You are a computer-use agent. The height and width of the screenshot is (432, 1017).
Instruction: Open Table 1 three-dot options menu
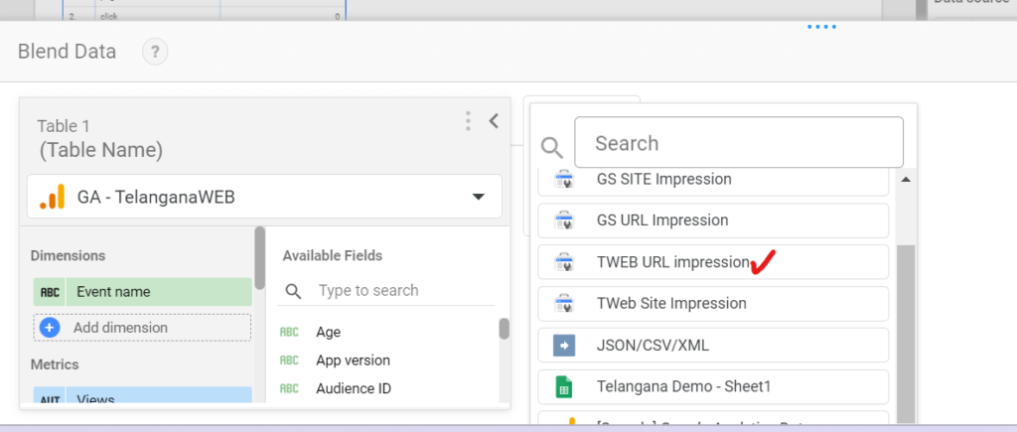468,121
